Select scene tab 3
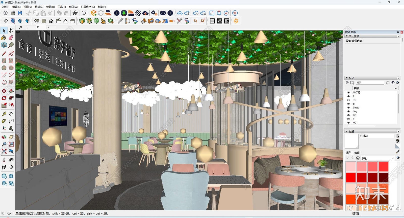This screenshot has height=218, width=404. pos(48,27)
